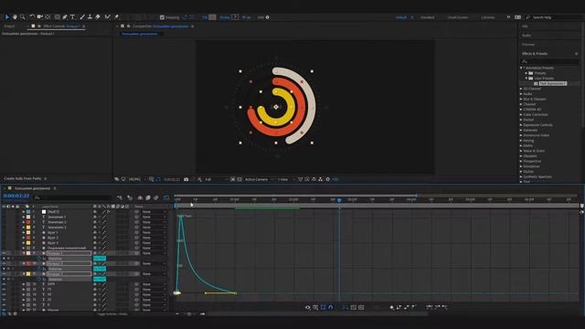Toggle hiding of Shy layers
The height and width of the screenshot is (329, 585).
140,197
